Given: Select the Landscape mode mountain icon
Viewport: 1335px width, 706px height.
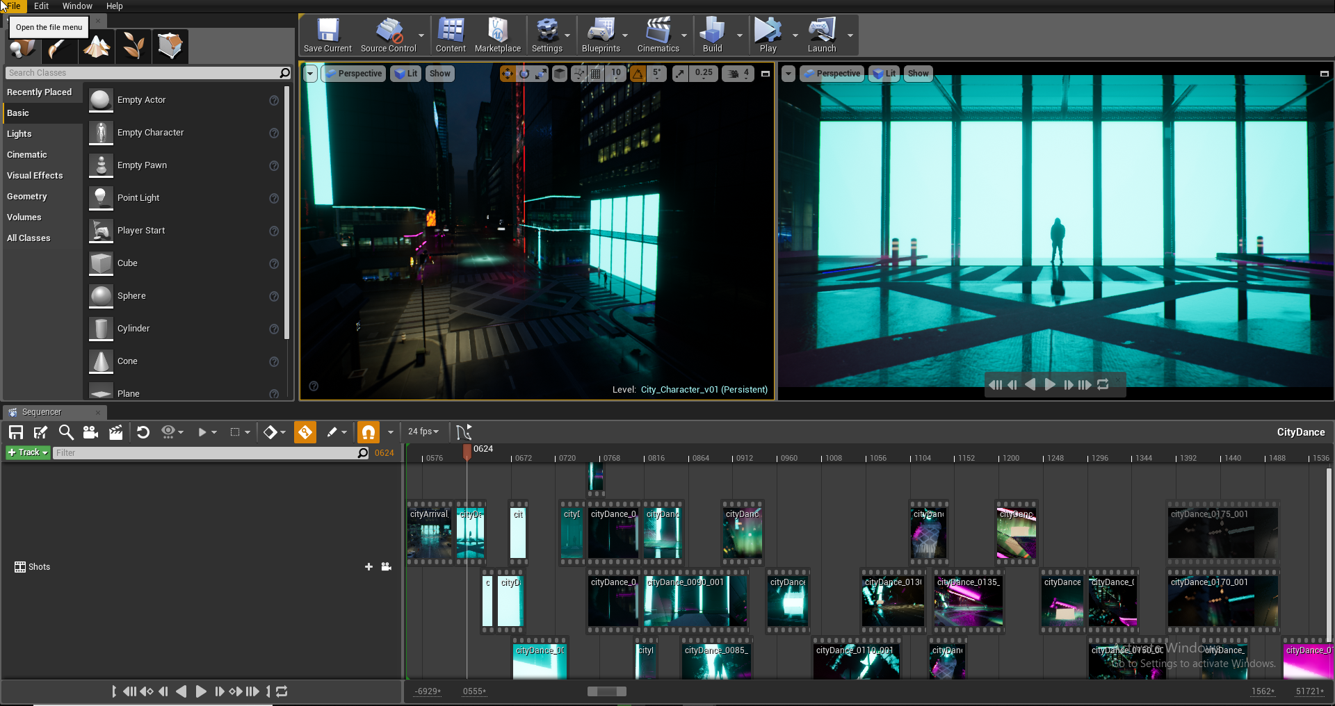Looking at the screenshot, I should tap(97, 47).
